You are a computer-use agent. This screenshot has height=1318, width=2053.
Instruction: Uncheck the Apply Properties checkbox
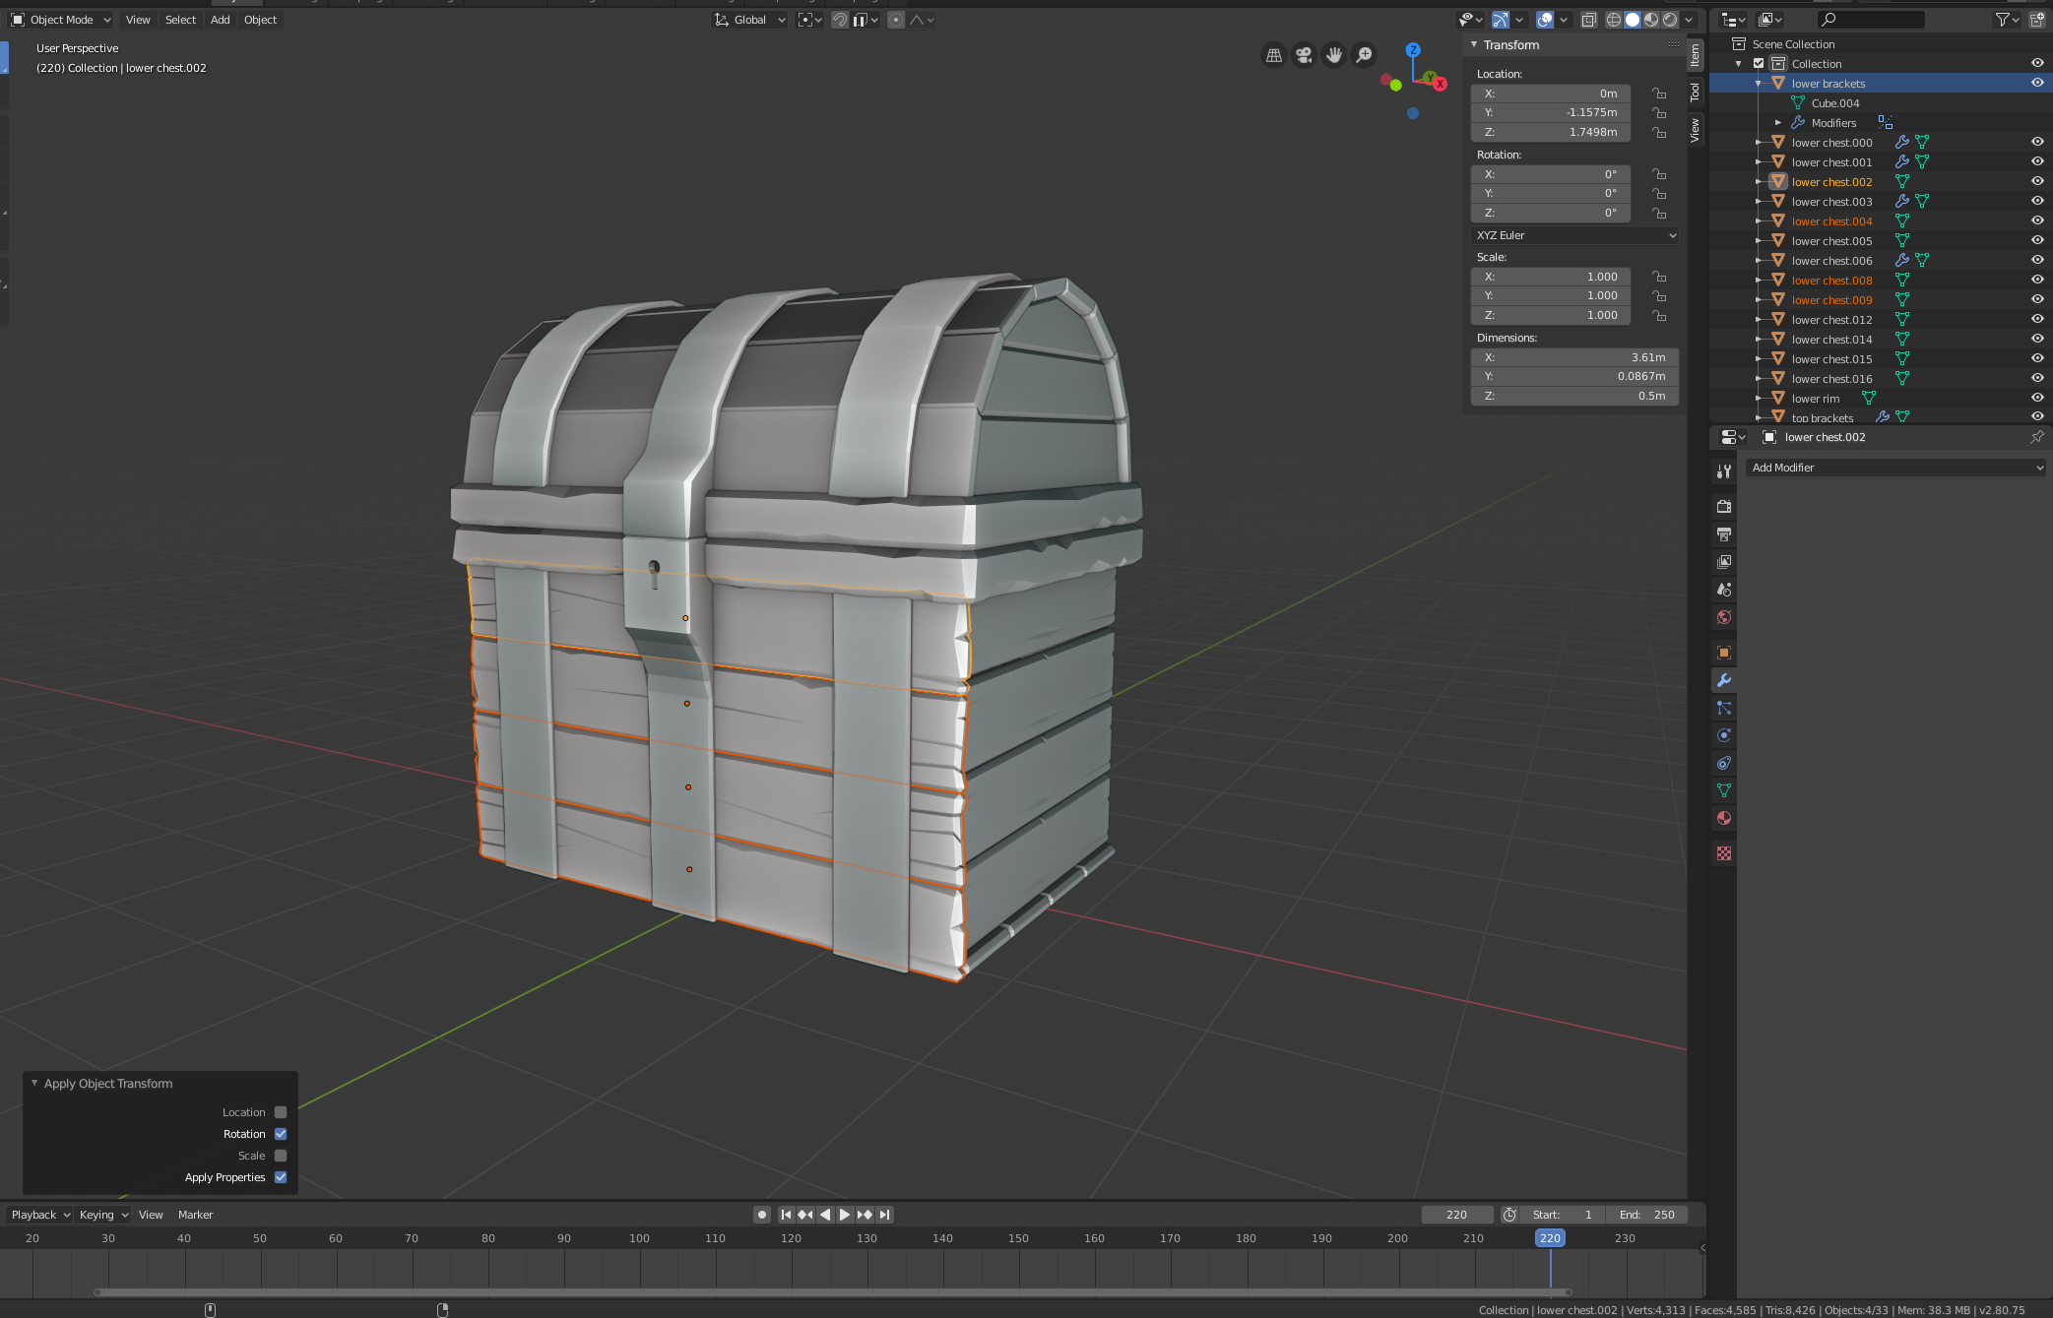[x=281, y=1177]
